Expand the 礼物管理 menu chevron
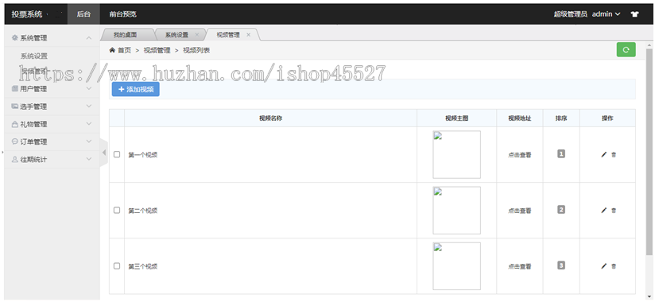655x302 pixels. coord(88,124)
